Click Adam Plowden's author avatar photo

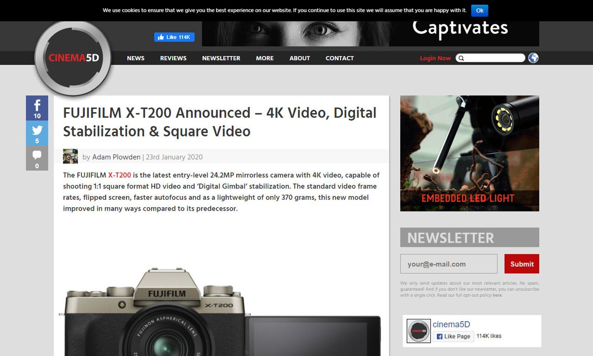click(x=70, y=156)
